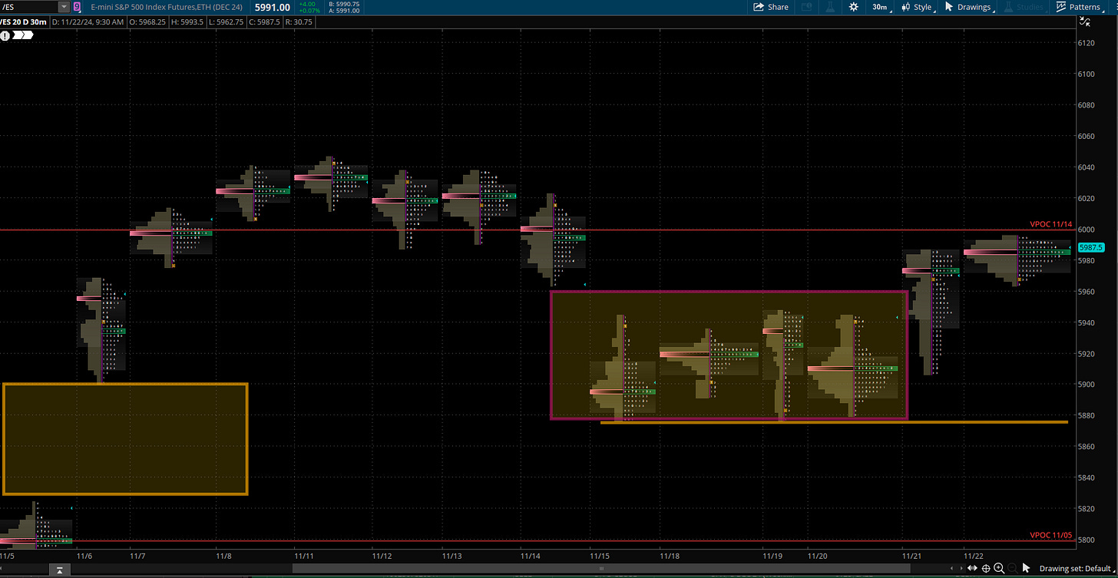This screenshot has height=578, width=1118.
Task: Click the Patterns chart icon
Action: point(1061,7)
